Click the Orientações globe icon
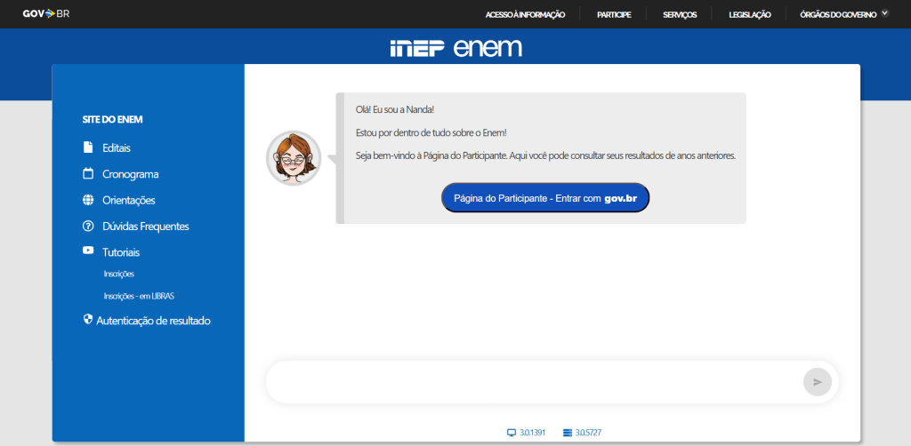This screenshot has height=446, width=911. 88,200
